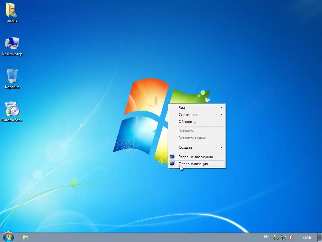Click the safely remove hardware tray icon

point(276,238)
